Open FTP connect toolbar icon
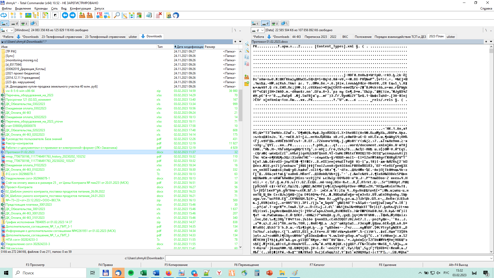The width and height of the screenshot is (494, 278). (100, 15)
